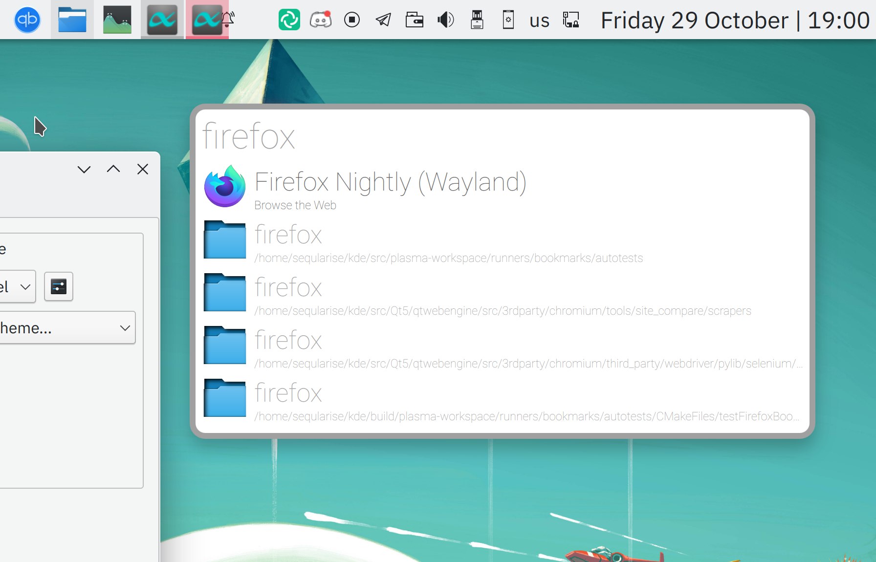
Task: Open the dropdown ending in 'el'
Action: coord(17,286)
